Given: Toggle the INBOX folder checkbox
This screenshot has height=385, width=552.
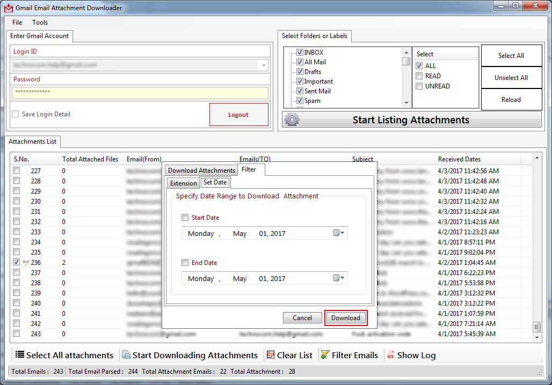Looking at the screenshot, I should (x=300, y=53).
